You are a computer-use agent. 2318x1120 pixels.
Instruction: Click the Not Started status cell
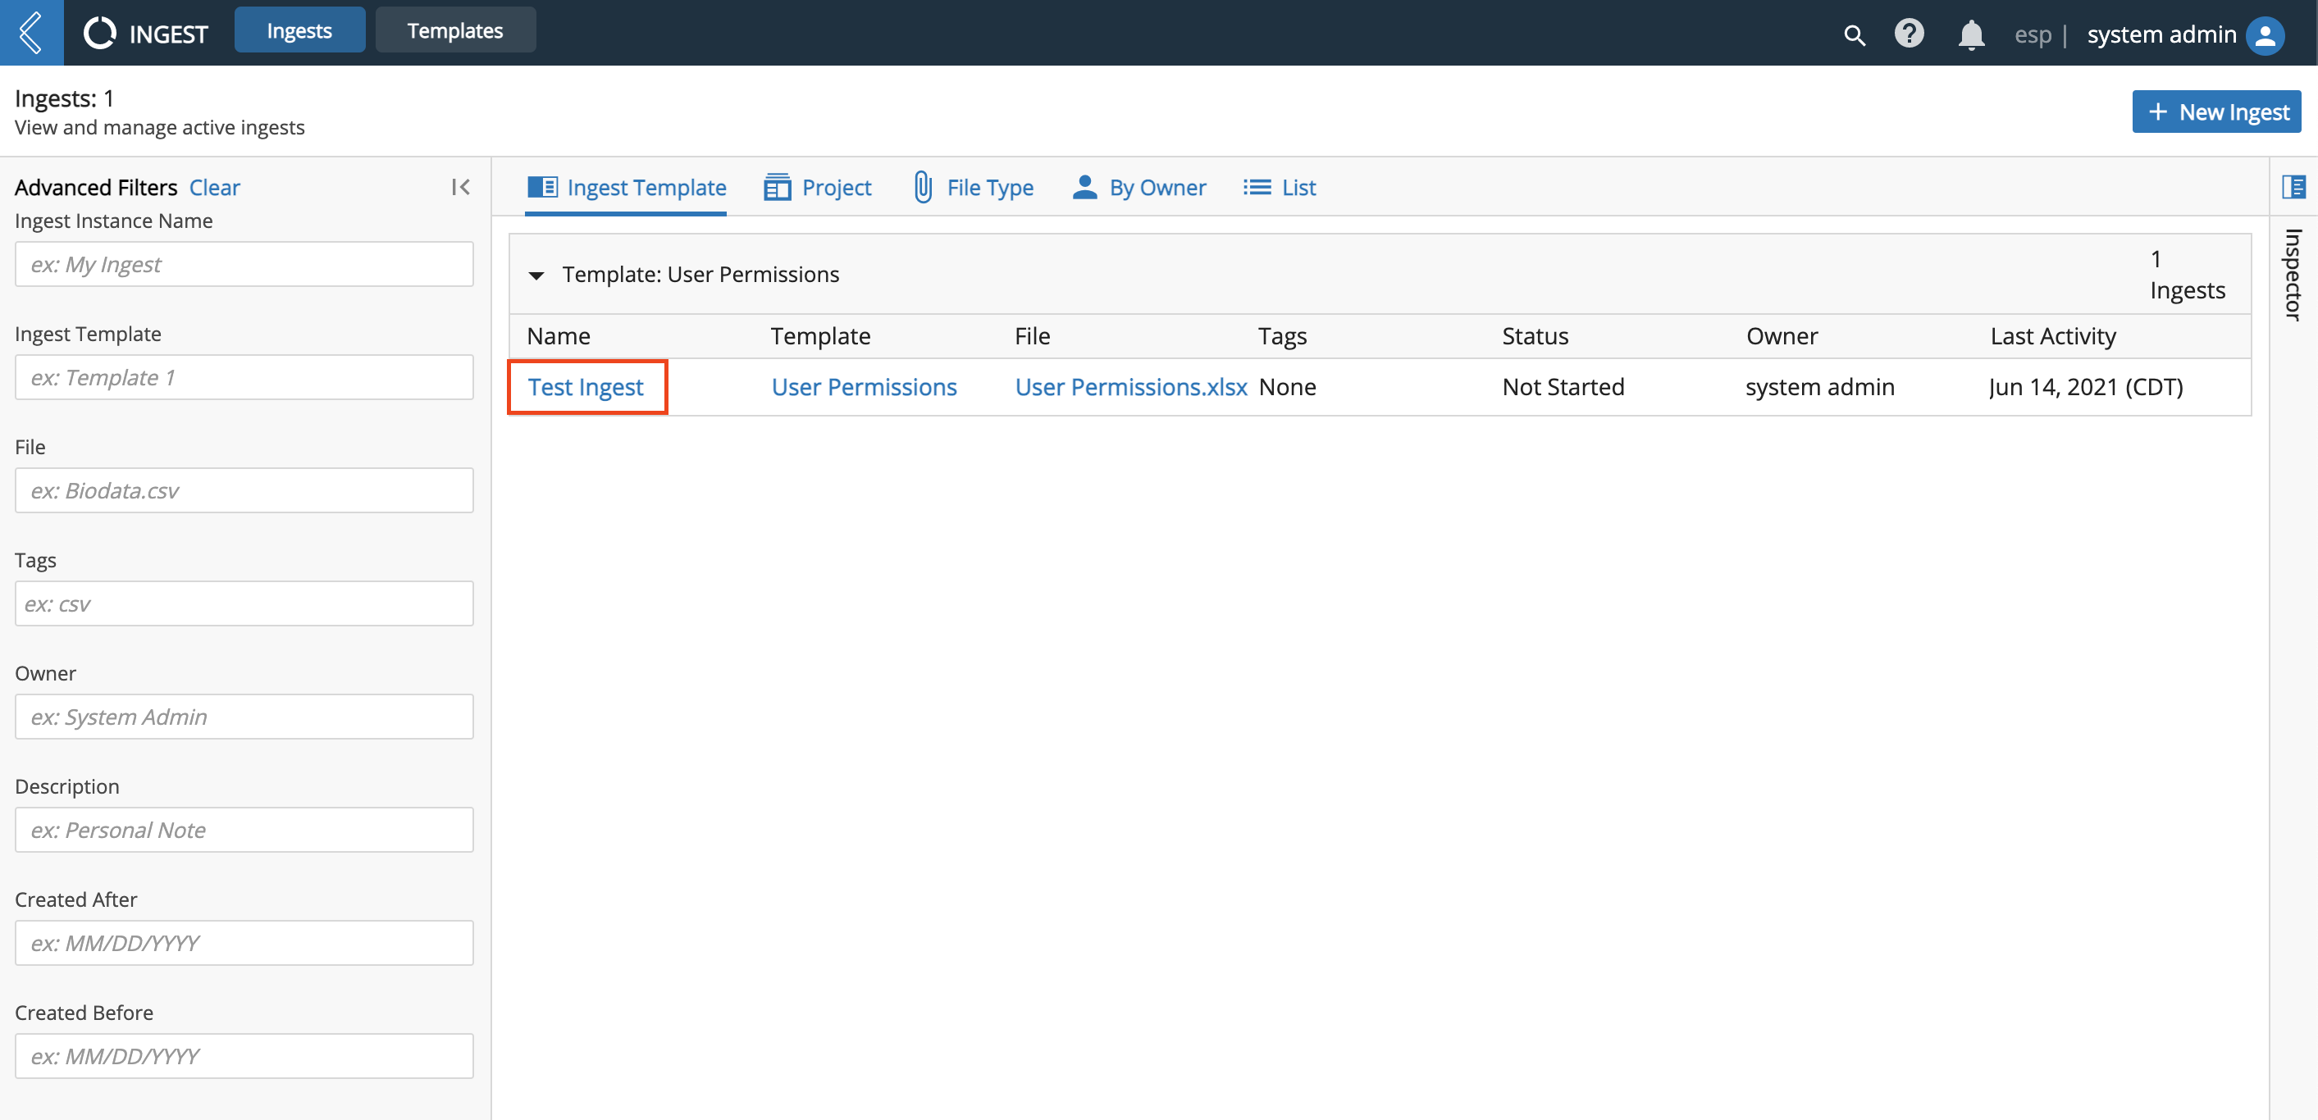[1563, 387]
